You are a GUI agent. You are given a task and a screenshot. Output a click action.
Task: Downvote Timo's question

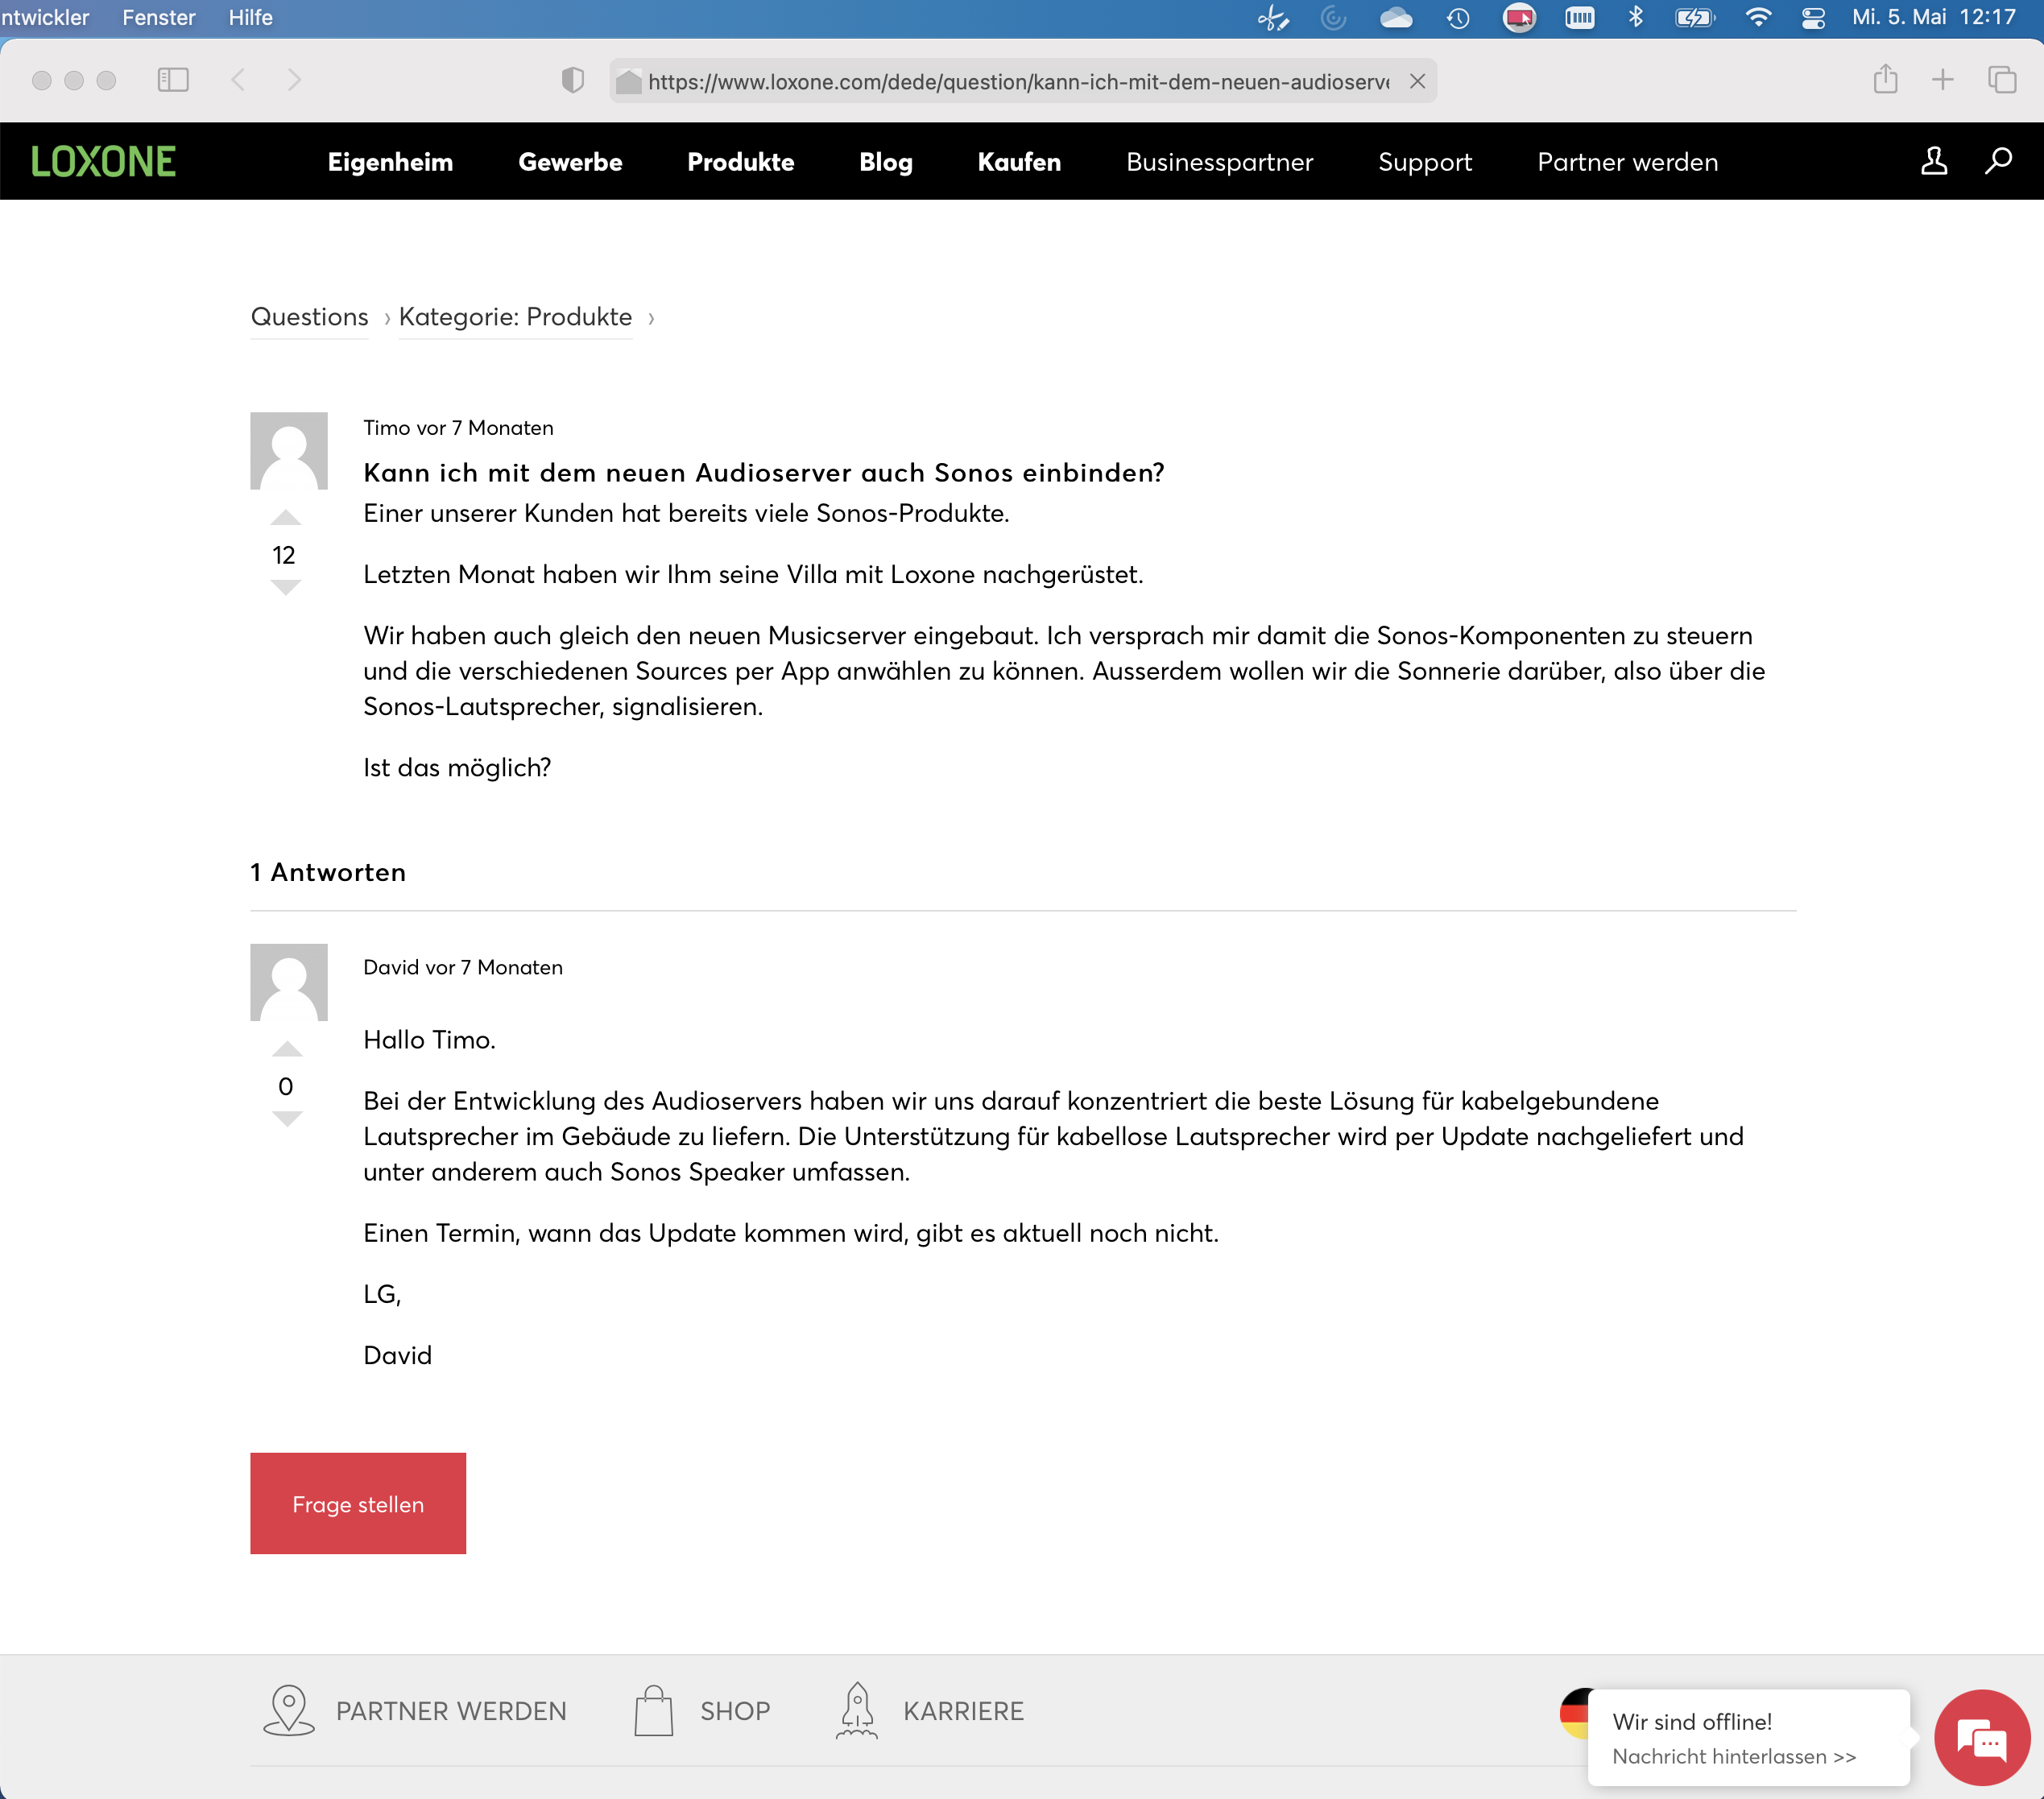click(285, 588)
